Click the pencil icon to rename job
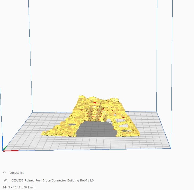The image size is (194, 190). pyautogui.click(x=5, y=180)
